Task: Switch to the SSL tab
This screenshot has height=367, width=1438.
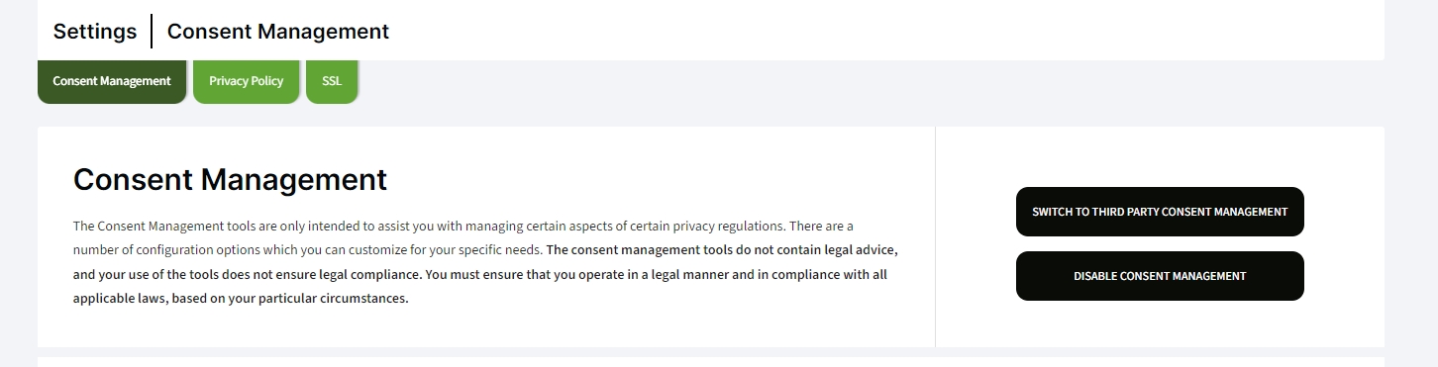Action: (332, 81)
